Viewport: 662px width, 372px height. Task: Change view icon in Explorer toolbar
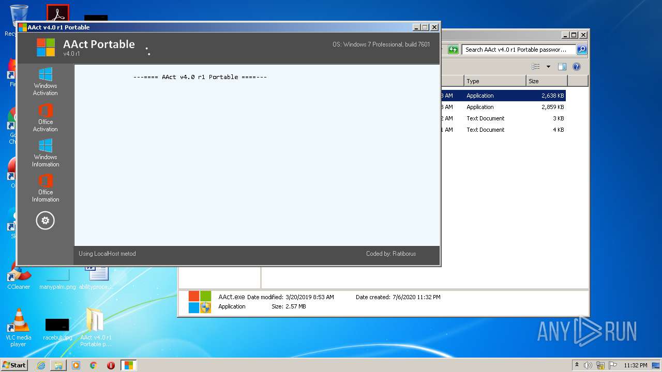click(536, 67)
